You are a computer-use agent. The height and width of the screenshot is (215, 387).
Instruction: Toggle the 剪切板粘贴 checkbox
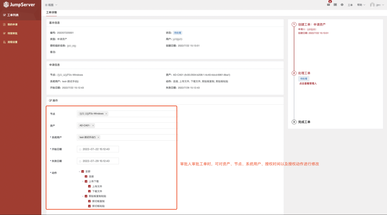coord(89,206)
